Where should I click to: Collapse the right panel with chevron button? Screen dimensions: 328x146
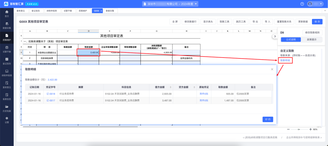pyautogui.click(x=275, y=36)
